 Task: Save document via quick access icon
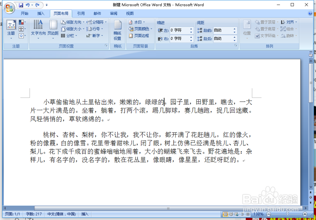click(21, 5)
